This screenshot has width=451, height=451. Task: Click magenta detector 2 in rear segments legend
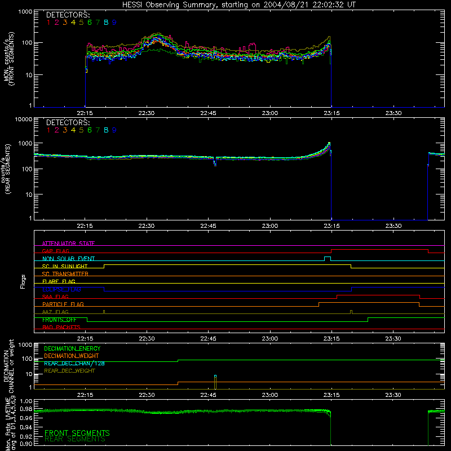point(57,130)
